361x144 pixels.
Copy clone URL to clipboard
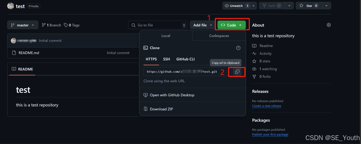237,72
